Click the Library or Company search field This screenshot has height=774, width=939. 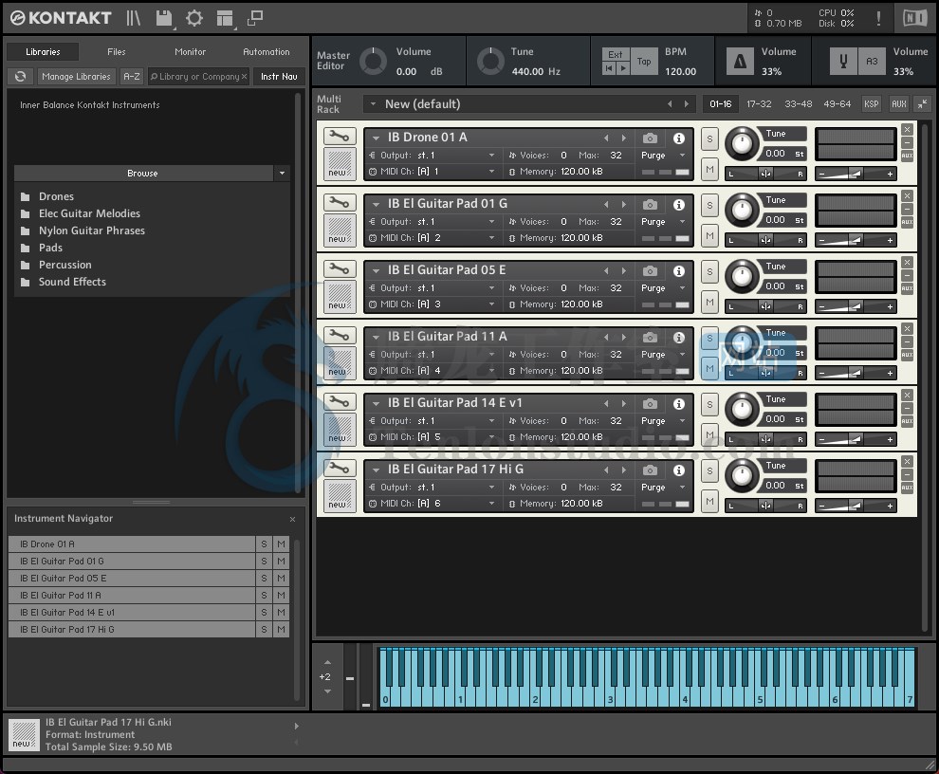point(198,77)
